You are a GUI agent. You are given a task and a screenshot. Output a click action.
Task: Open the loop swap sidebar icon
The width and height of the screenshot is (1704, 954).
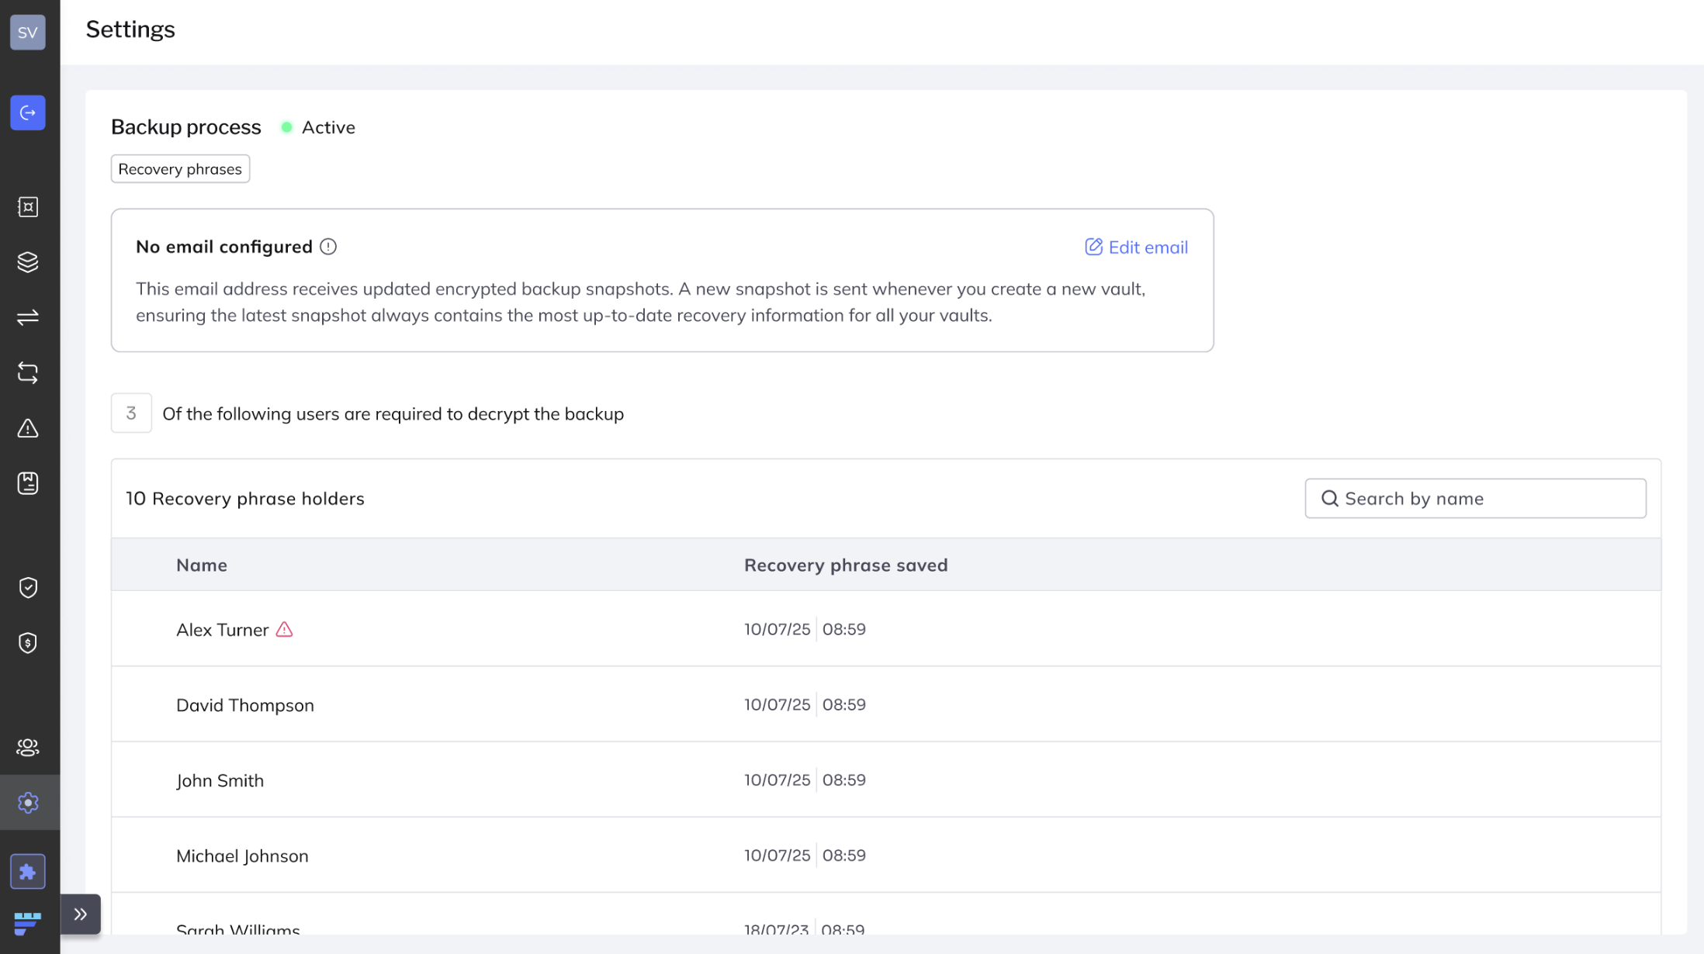(28, 373)
